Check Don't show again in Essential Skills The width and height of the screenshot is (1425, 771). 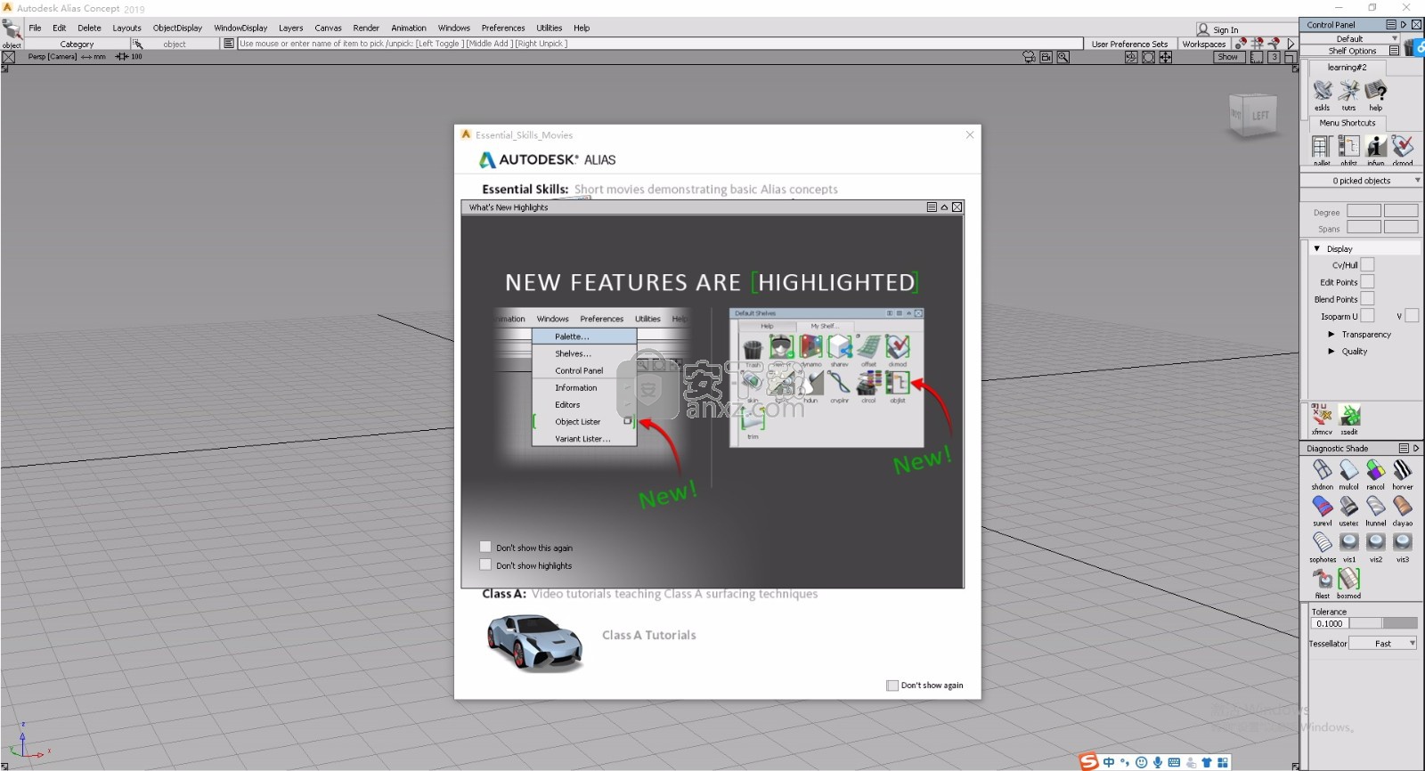pos(892,686)
